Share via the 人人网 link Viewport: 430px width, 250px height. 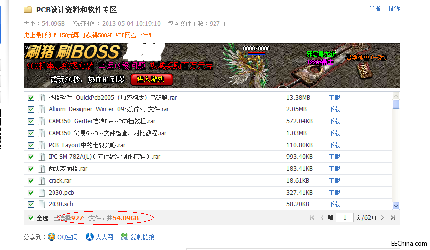point(105,237)
